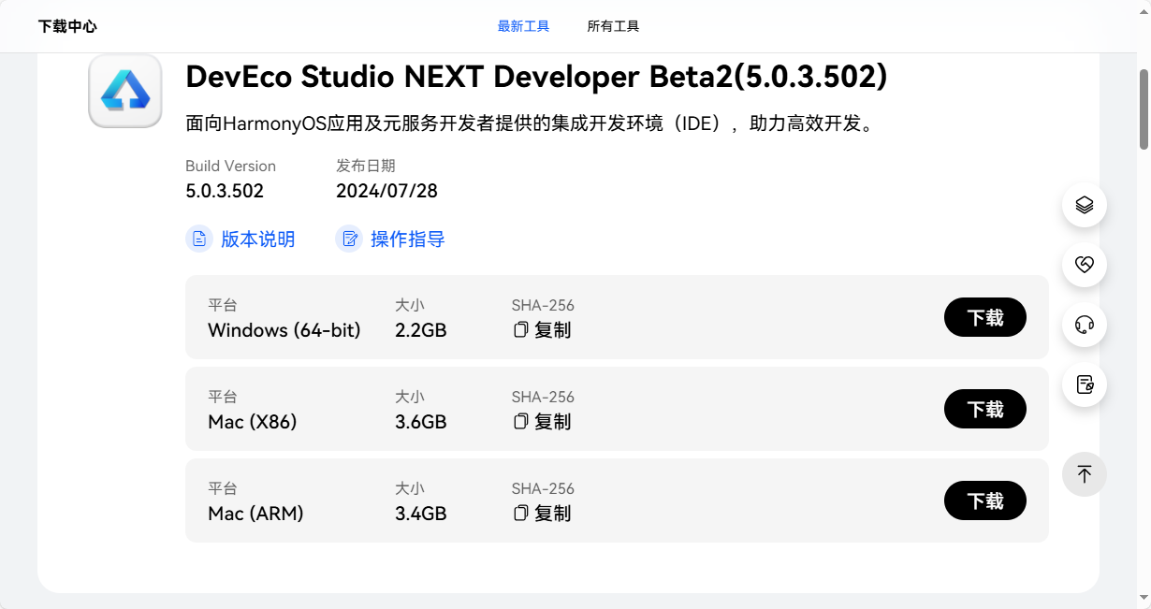Copy SHA-256 for Mac (ARM)
The height and width of the screenshot is (609, 1151).
[x=542, y=514]
